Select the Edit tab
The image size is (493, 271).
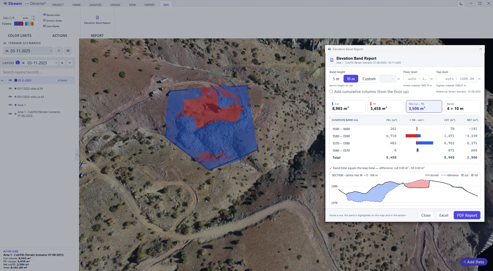(x=166, y=5)
